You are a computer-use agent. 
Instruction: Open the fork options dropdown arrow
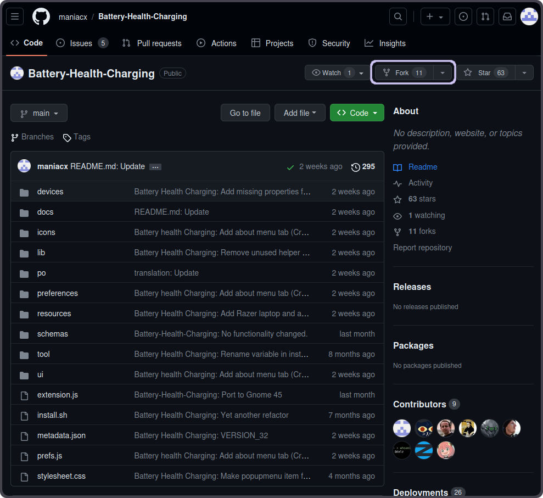443,72
